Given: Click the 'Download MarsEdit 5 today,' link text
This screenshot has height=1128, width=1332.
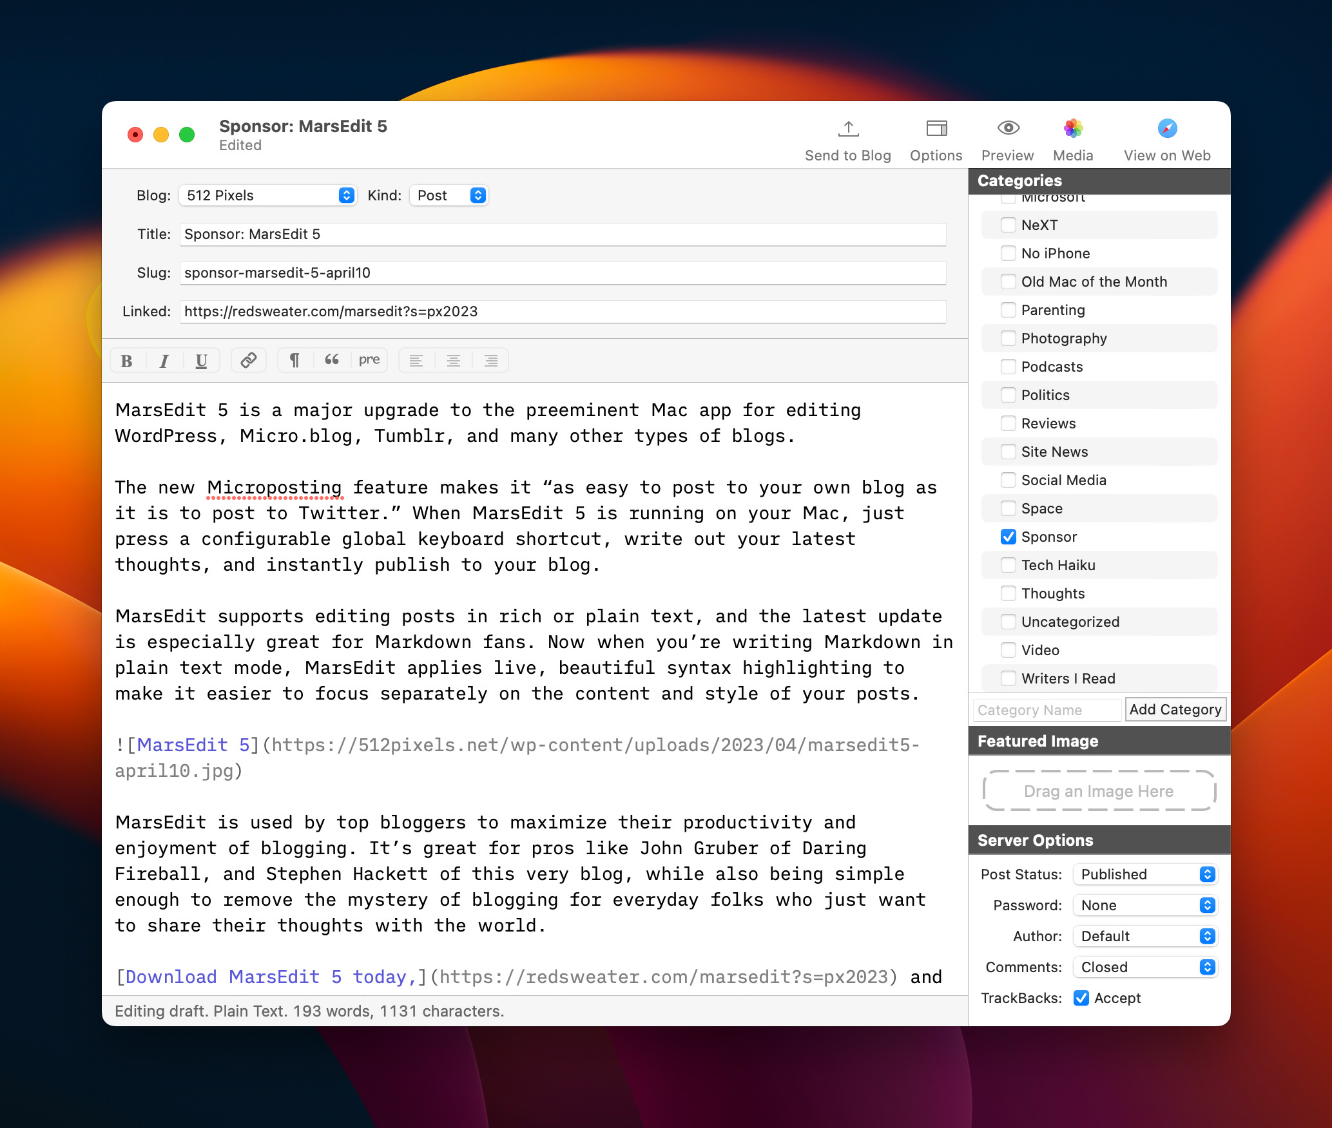Looking at the screenshot, I should [x=271, y=977].
